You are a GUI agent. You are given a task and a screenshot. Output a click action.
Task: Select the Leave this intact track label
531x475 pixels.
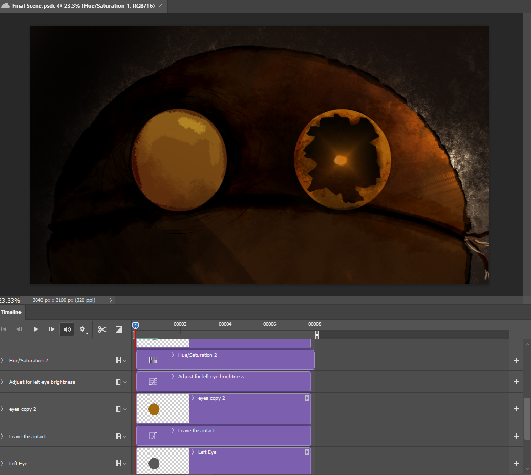[28, 437]
